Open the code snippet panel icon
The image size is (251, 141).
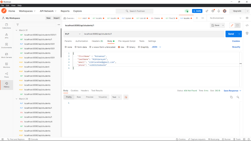[247, 25]
